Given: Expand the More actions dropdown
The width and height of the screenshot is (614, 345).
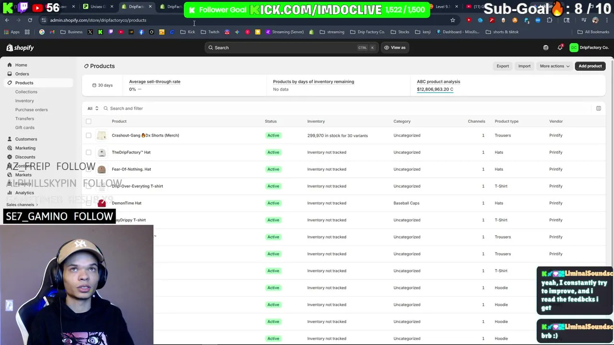Looking at the screenshot, I should (x=555, y=66).
